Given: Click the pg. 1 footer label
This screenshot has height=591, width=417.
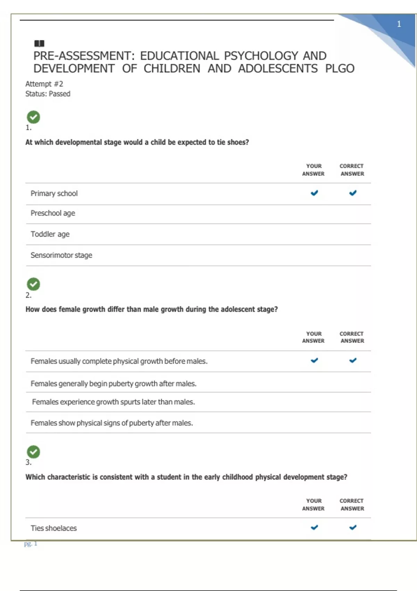Looking at the screenshot, I should 31,544.
